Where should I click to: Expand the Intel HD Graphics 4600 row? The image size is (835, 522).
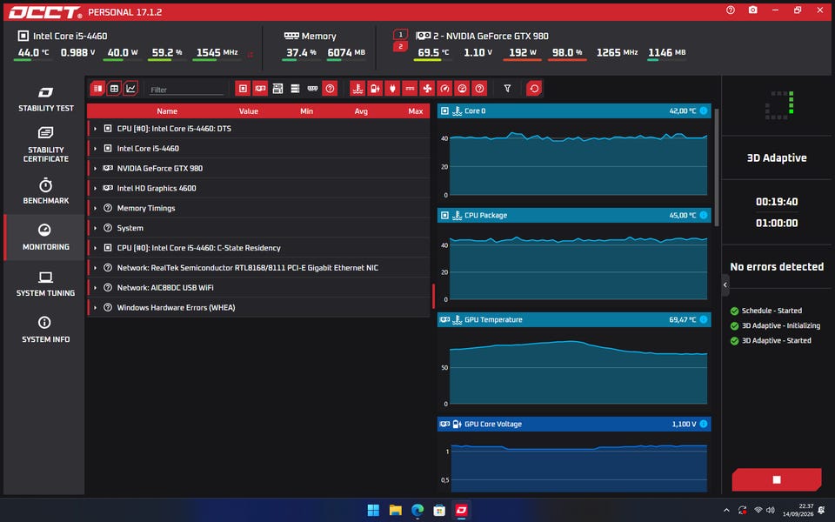click(96, 188)
